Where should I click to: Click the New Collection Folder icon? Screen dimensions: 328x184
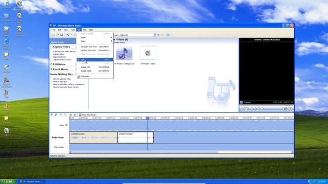point(162,35)
